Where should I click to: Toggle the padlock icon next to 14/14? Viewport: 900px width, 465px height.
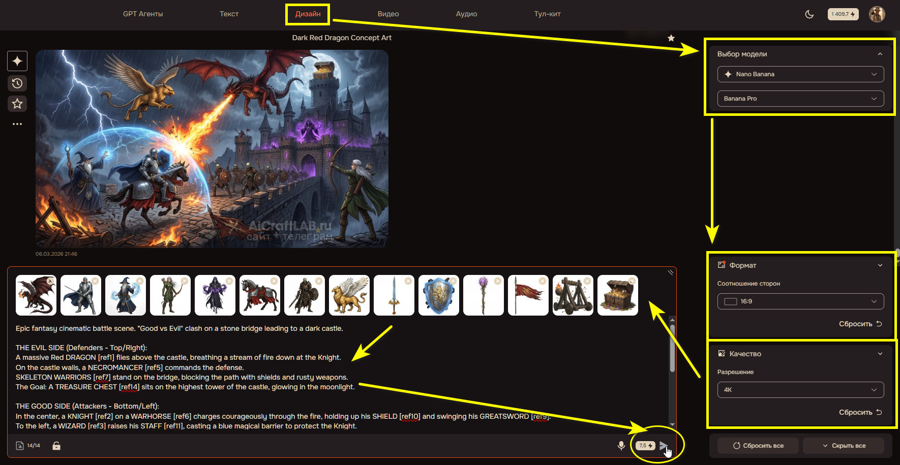tap(56, 446)
